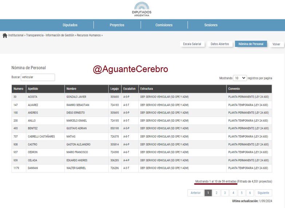
Task: Sort table by Nombre column
Action: click(x=87, y=89)
